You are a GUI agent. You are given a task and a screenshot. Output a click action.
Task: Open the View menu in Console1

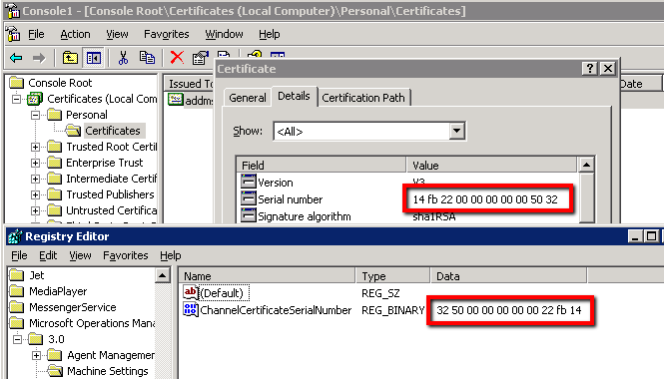tap(117, 34)
